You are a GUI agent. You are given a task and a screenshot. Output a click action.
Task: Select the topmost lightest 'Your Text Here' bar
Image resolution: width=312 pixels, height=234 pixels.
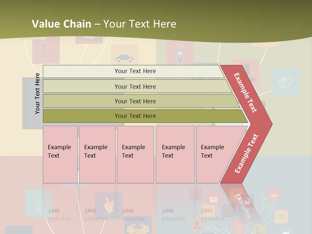tap(135, 71)
